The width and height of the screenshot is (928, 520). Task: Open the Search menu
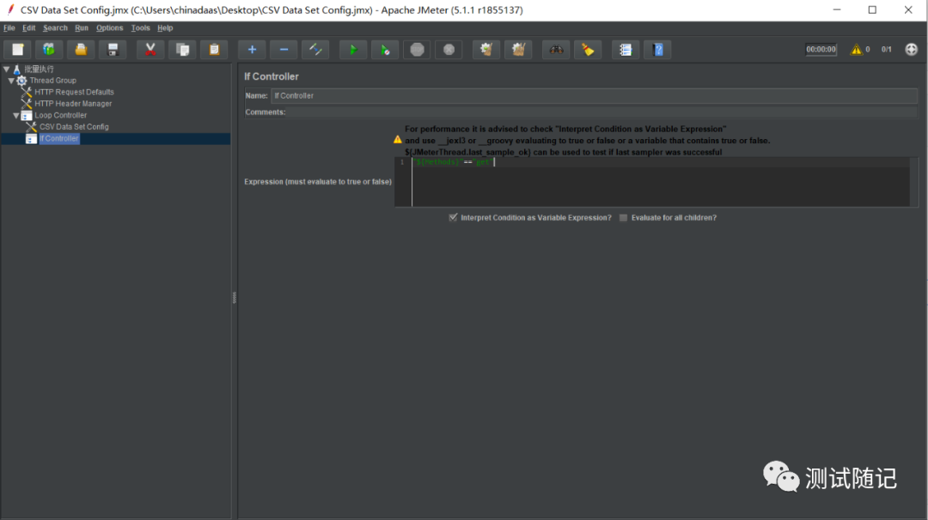click(x=55, y=27)
